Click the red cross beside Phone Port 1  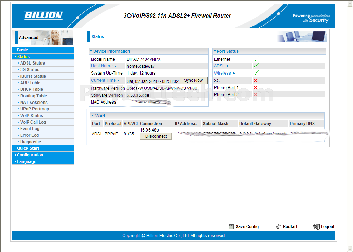tap(256, 87)
